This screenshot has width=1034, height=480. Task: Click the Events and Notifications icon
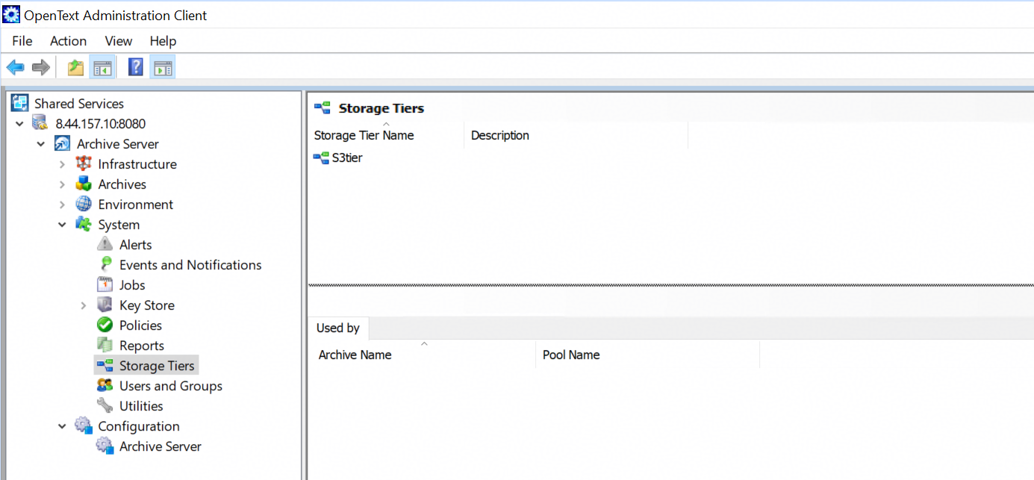105,264
